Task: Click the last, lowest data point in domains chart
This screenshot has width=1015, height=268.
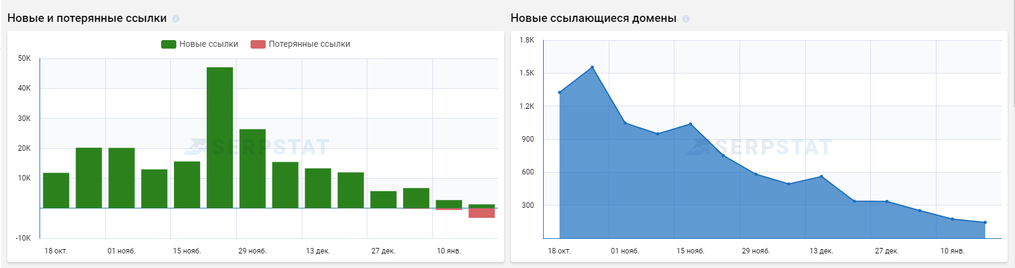Action: [985, 222]
